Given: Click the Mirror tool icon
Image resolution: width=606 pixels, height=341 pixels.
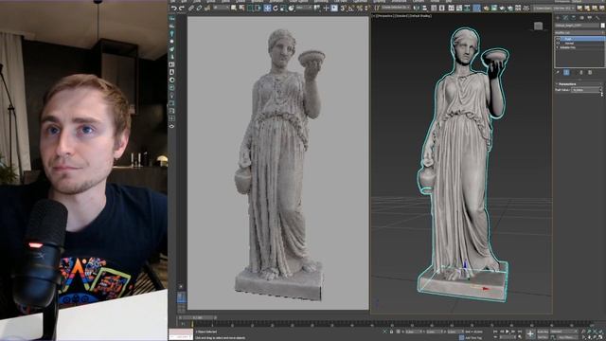Looking at the screenshot, I should (x=417, y=9).
